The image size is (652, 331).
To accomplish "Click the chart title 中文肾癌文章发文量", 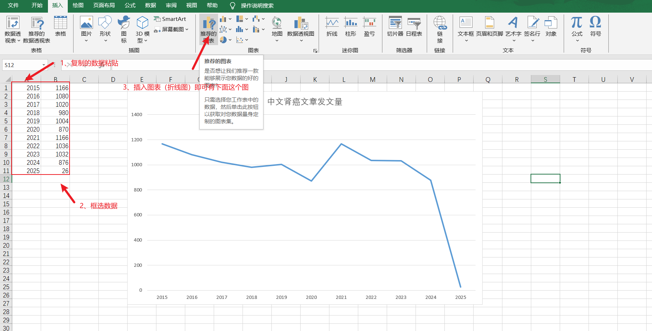I will click(x=305, y=102).
